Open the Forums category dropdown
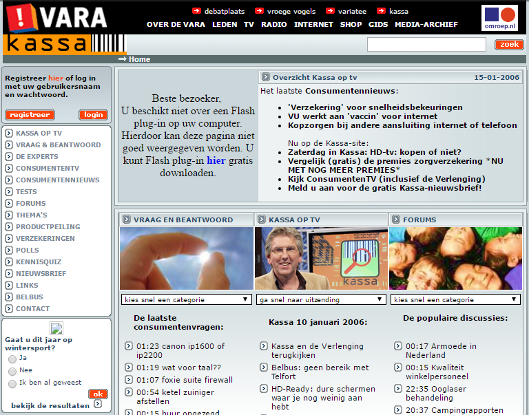The width and height of the screenshot is (529, 415). click(455, 299)
